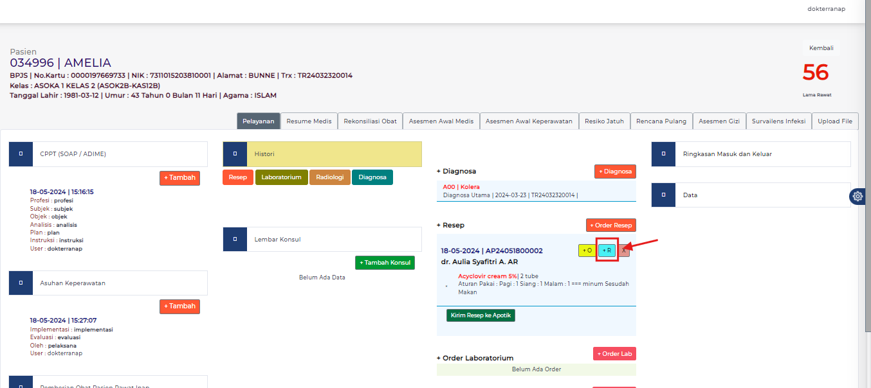The height and width of the screenshot is (388, 871).
Task: Open the Asesmen Gizi tab
Action: click(719, 121)
